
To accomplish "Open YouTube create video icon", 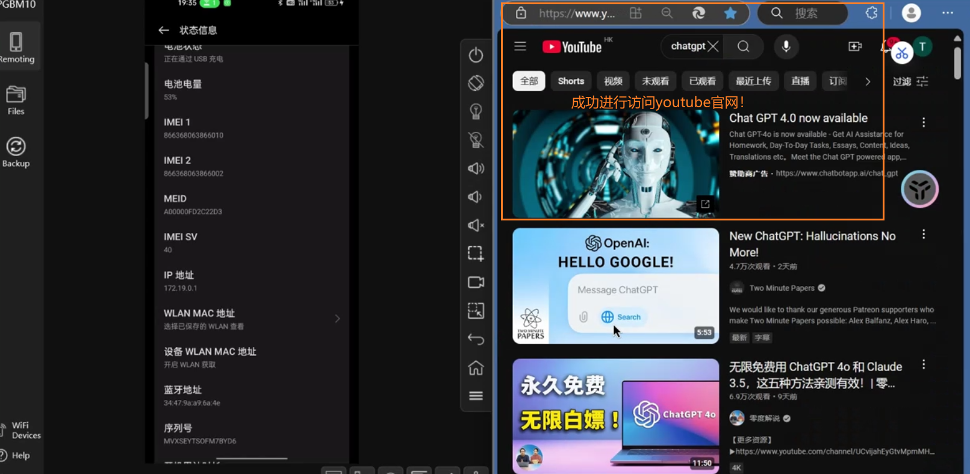I will tap(855, 46).
